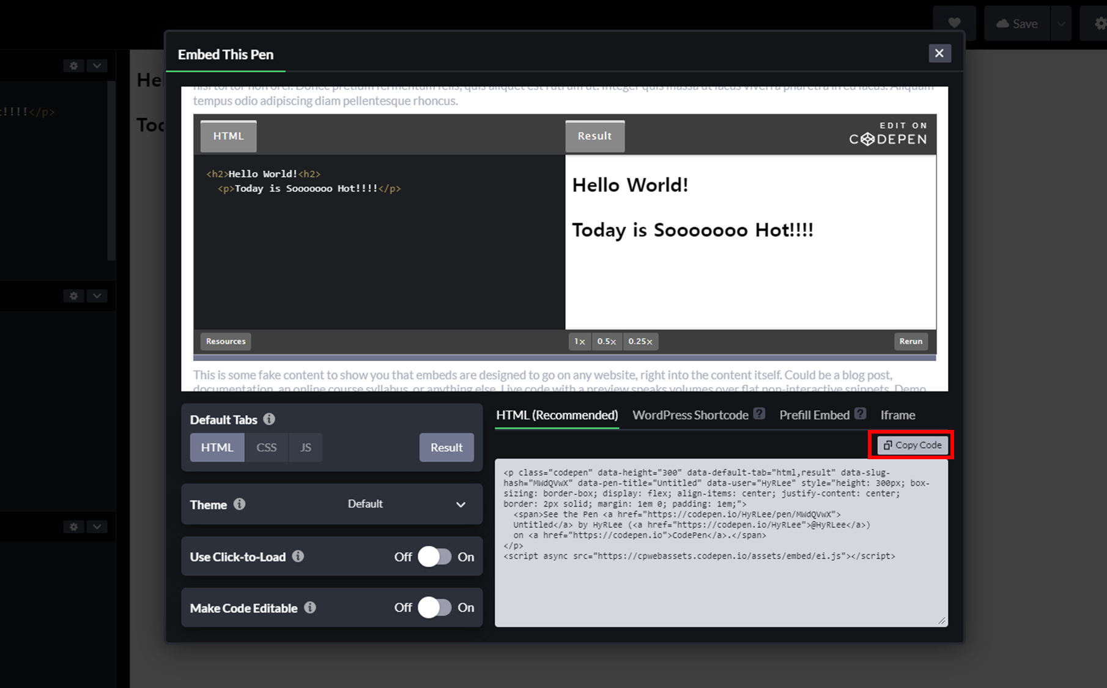The height and width of the screenshot is (688, 1107).
Task: Select HTML tab in embed preview
Action: click(x=229, y=136)
